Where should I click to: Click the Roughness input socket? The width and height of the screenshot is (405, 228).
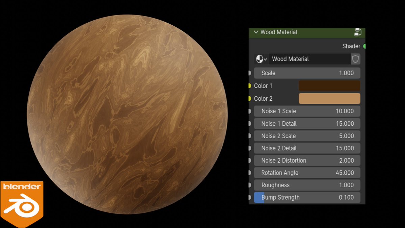[x=249, y=185]
